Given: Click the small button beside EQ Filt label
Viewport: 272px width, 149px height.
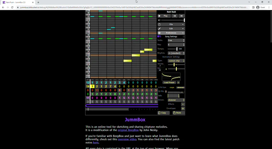Looking at the screenshot, I should coord(166,91).
